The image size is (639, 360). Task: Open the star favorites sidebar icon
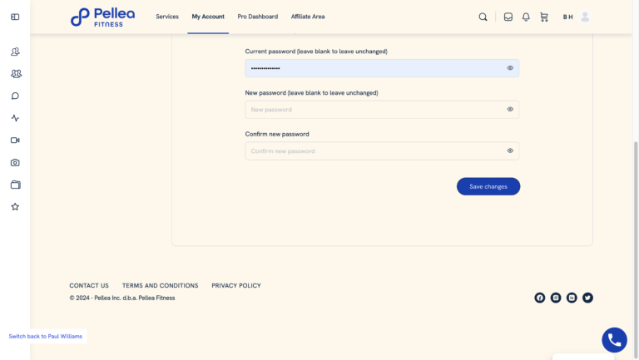(15, 207)
